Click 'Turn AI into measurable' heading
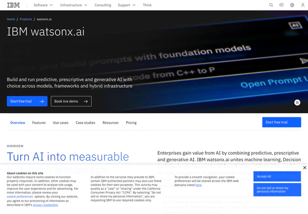The width and height of the screenshot is (308, 214). pos(68,157)
